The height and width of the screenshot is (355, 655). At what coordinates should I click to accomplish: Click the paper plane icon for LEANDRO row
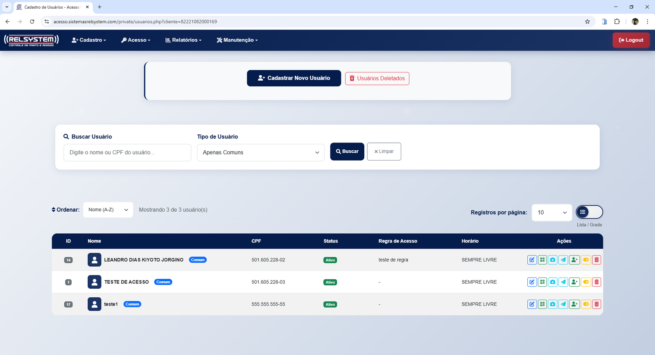[563, 260]
